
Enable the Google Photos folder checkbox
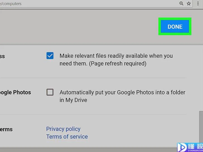click(x=50, y=92)
